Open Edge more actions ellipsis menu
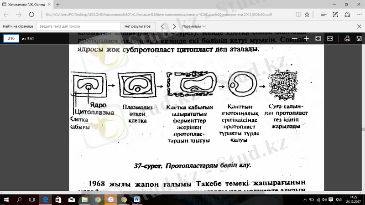The width and height of the screenshot is (365, 205). click(359, 15)
